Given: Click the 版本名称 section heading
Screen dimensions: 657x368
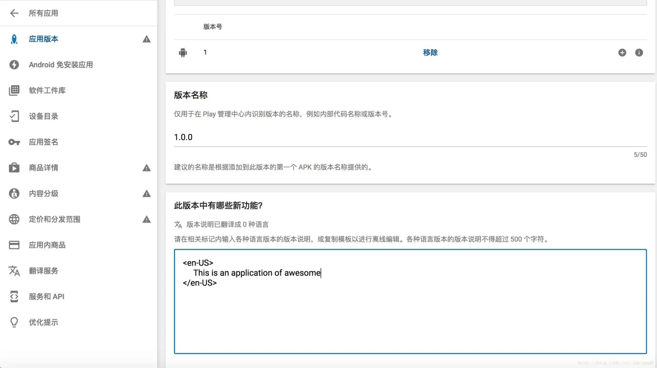Looking at the screenshot, I should click(191, 95).
